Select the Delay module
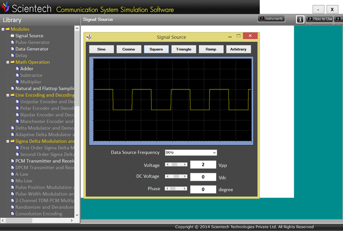The image size is (343, 231). tap(21, 56)
